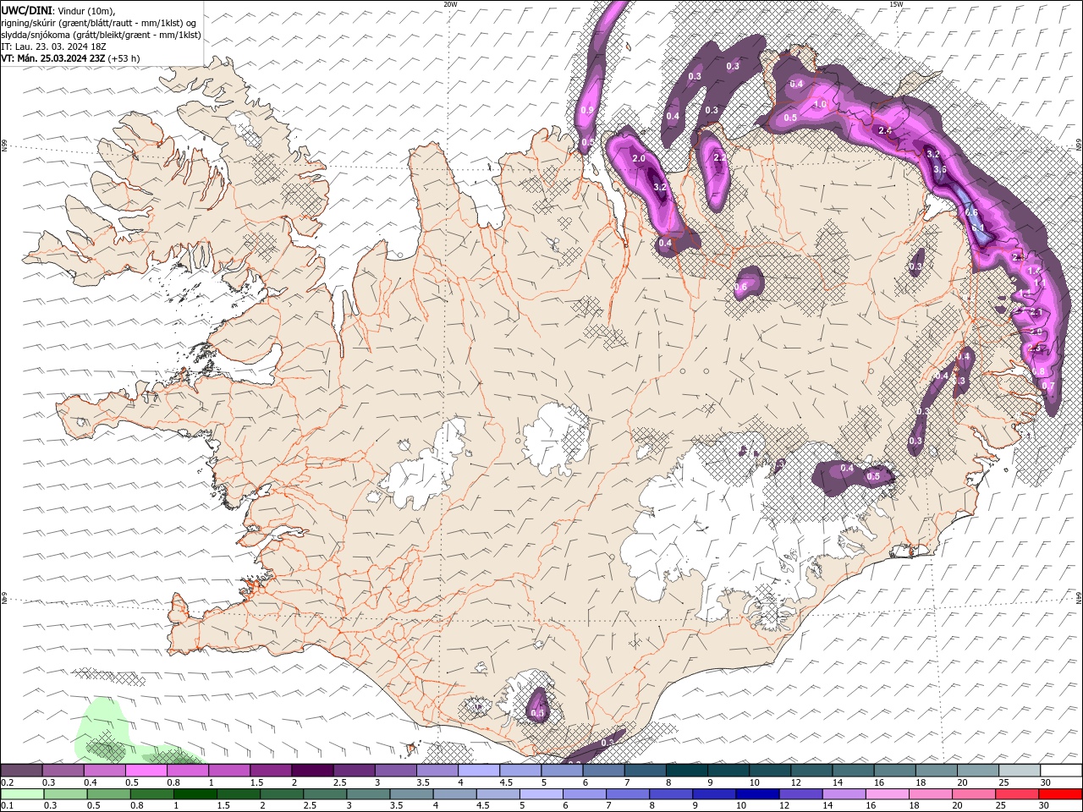Click the light gray 25–30 upper legend swatch
Image resolution: width=1083 pixels, height=812 pixels.
[1019, 770]
